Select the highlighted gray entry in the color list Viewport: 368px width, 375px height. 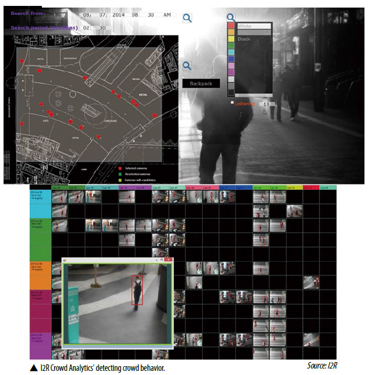coord(254,32)
